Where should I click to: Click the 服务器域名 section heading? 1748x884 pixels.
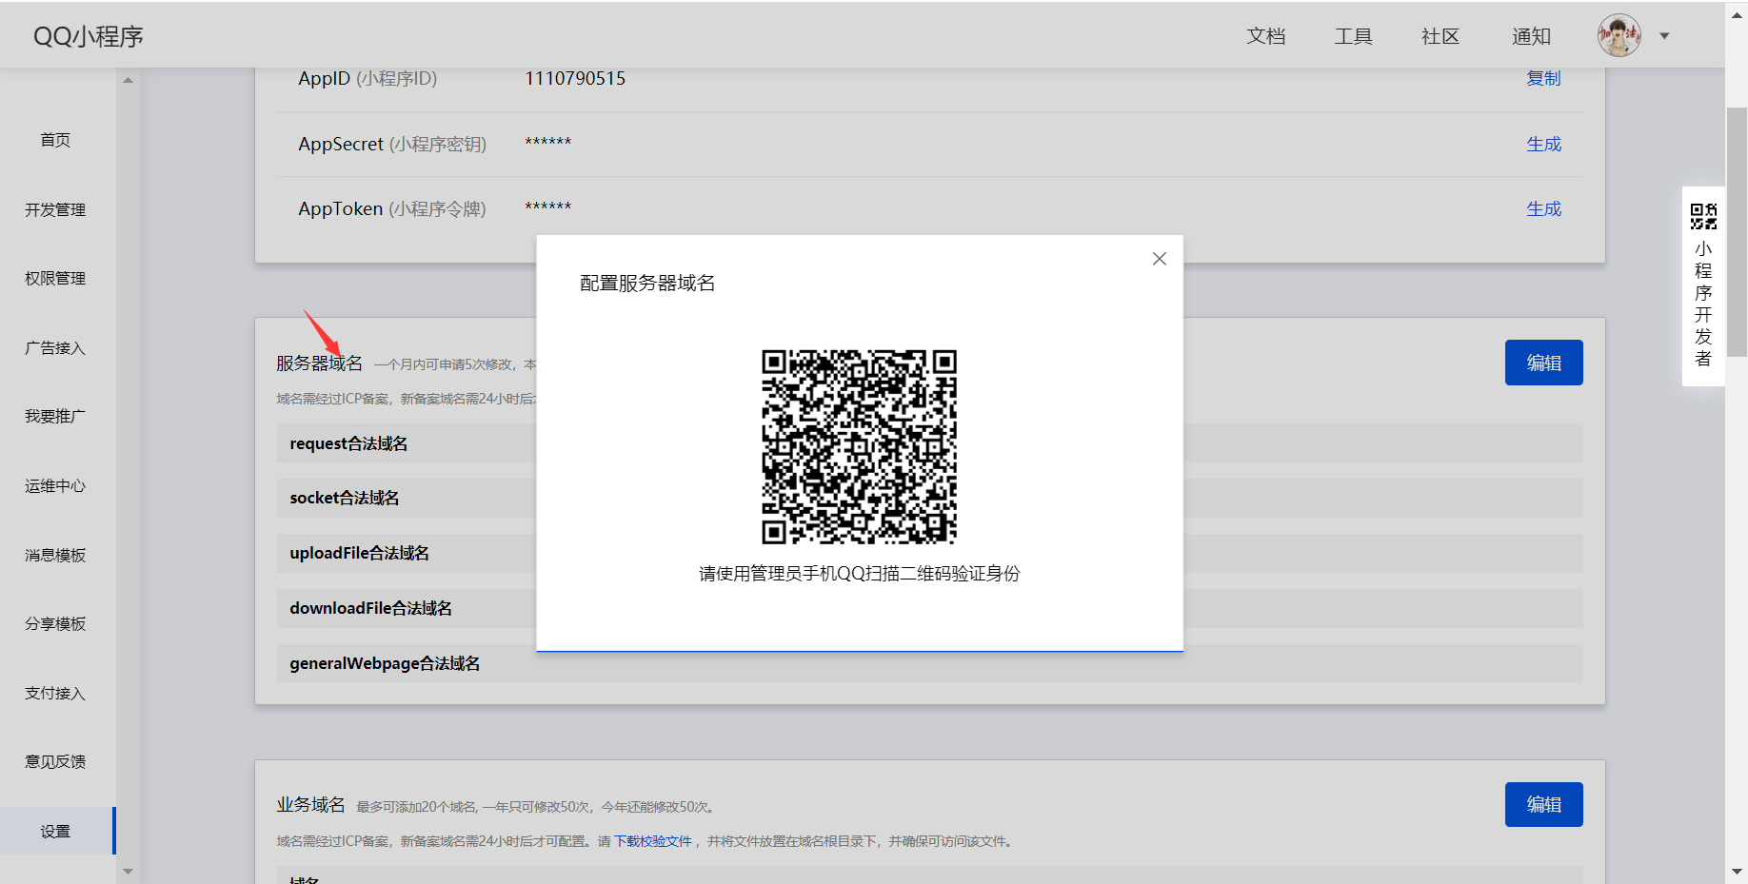319,363
